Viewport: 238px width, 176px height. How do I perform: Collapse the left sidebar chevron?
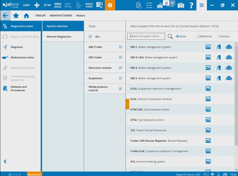coord(5,161)
